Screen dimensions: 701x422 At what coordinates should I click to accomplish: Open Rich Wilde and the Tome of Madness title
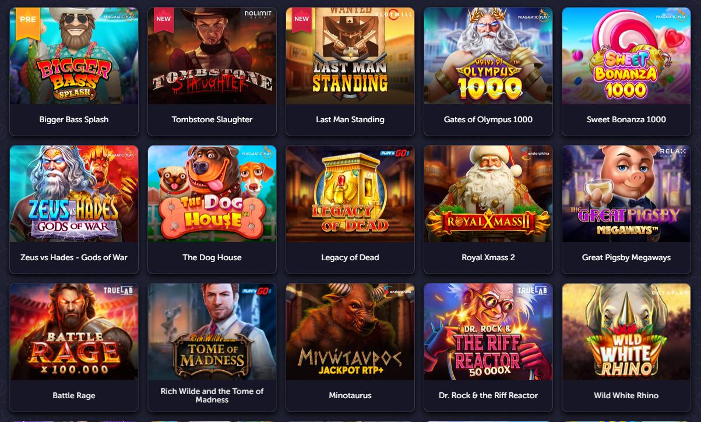[x=212, y=395]
